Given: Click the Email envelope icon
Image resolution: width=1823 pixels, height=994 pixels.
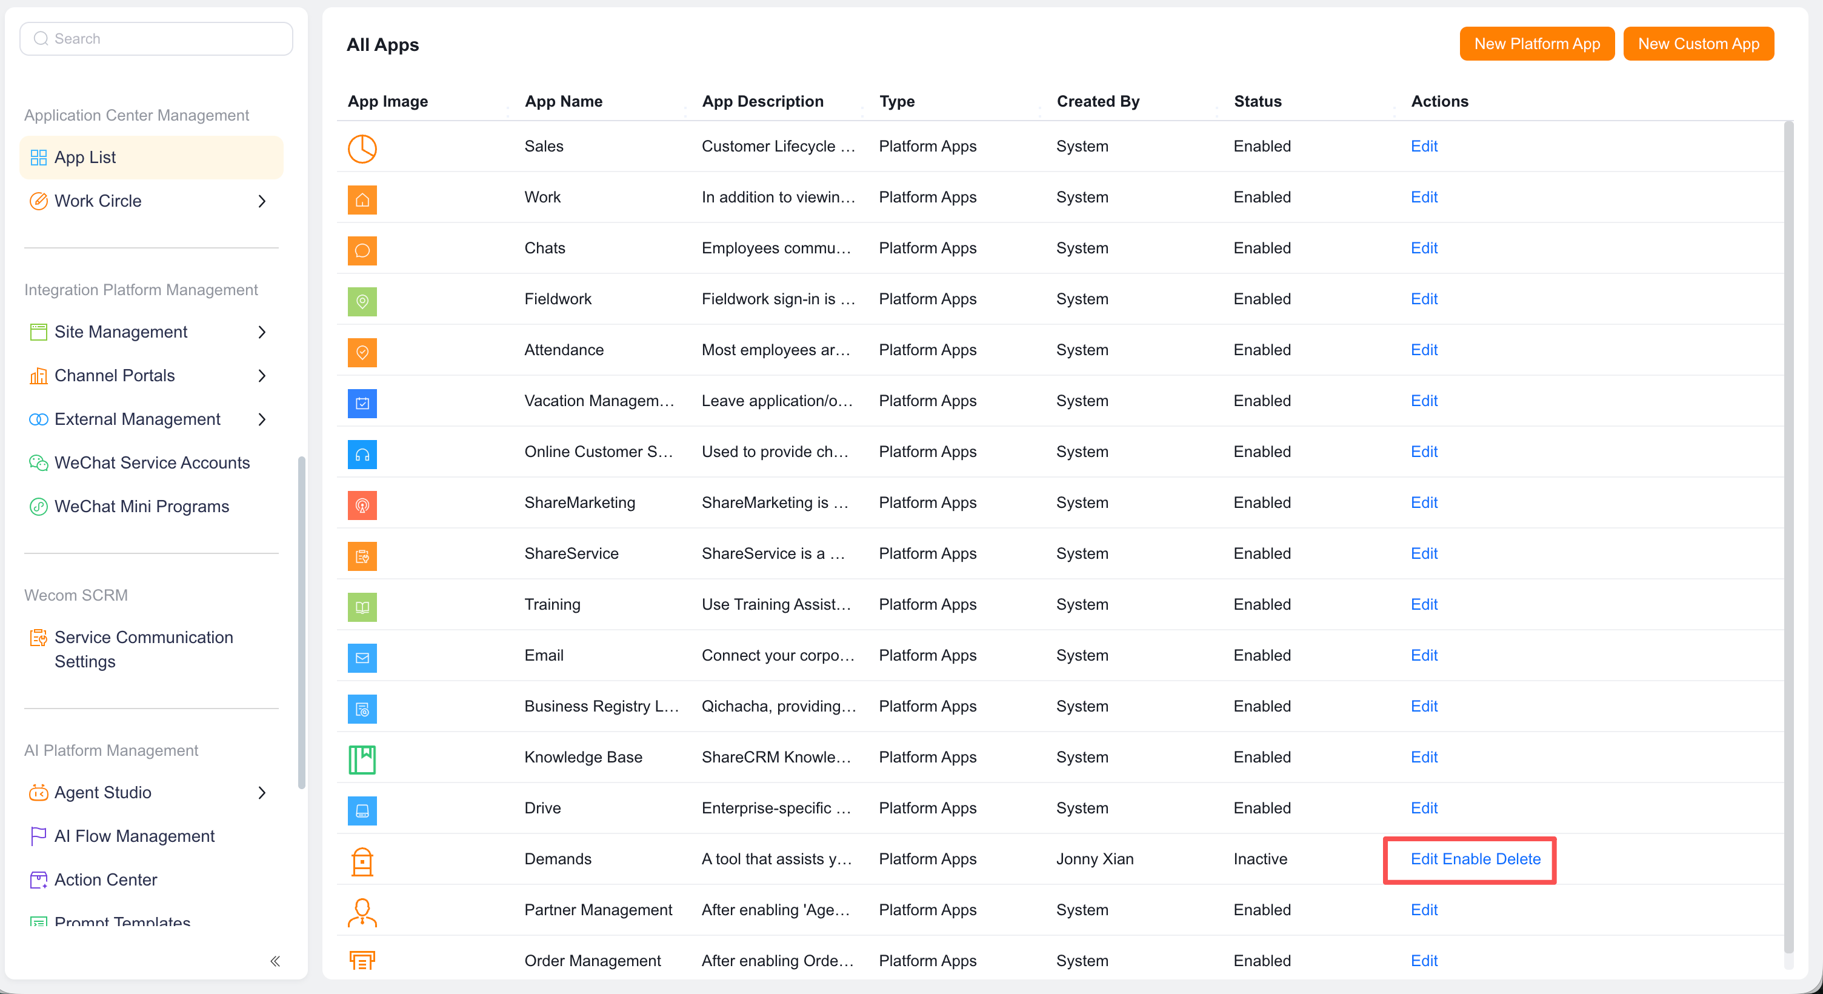Looking at the screenshot, I should (x=362, y=658).
